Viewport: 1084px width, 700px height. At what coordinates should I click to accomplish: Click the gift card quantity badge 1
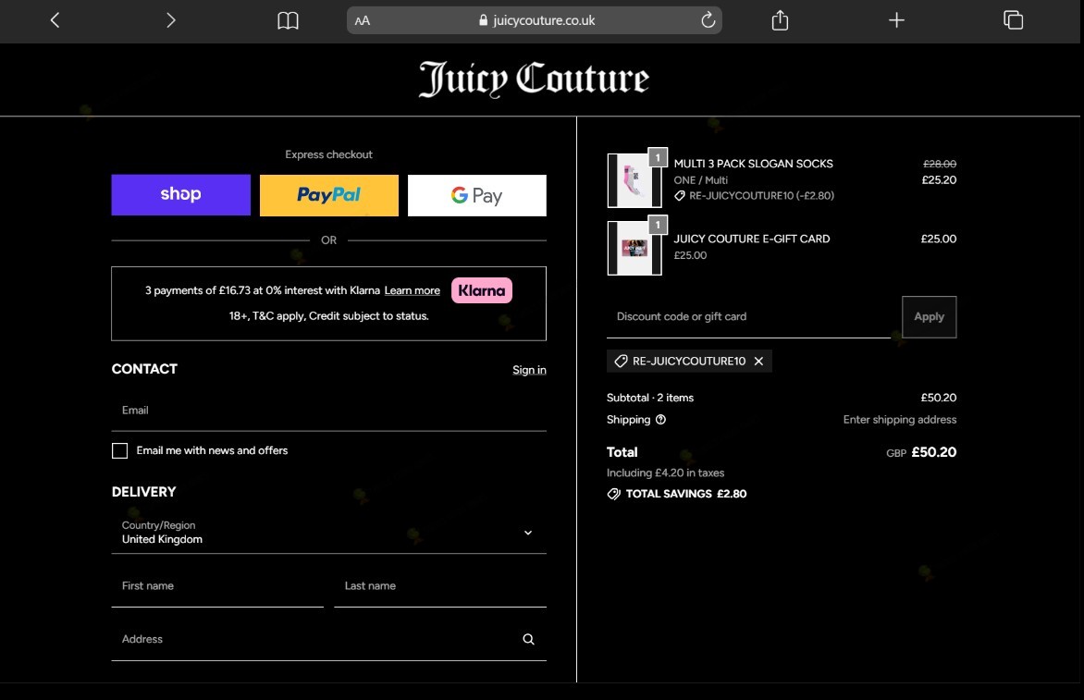click(x=658, y=225)
